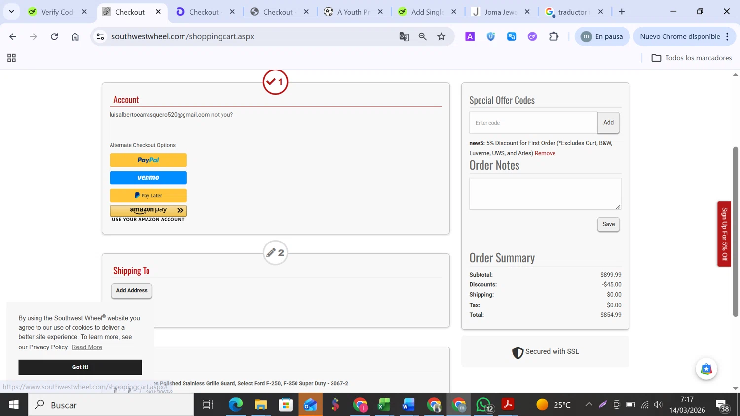Open the En pausa profile button
Viewport: 740px width, 416px height.
pos(602,36)
